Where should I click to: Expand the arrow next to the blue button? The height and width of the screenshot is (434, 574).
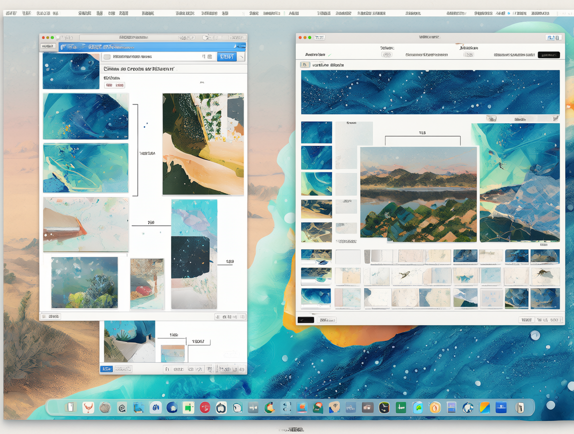(x=241, y=57)
